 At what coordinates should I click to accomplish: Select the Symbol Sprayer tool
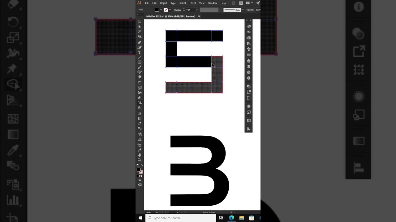pyautogui.click(x=140, y=134)
